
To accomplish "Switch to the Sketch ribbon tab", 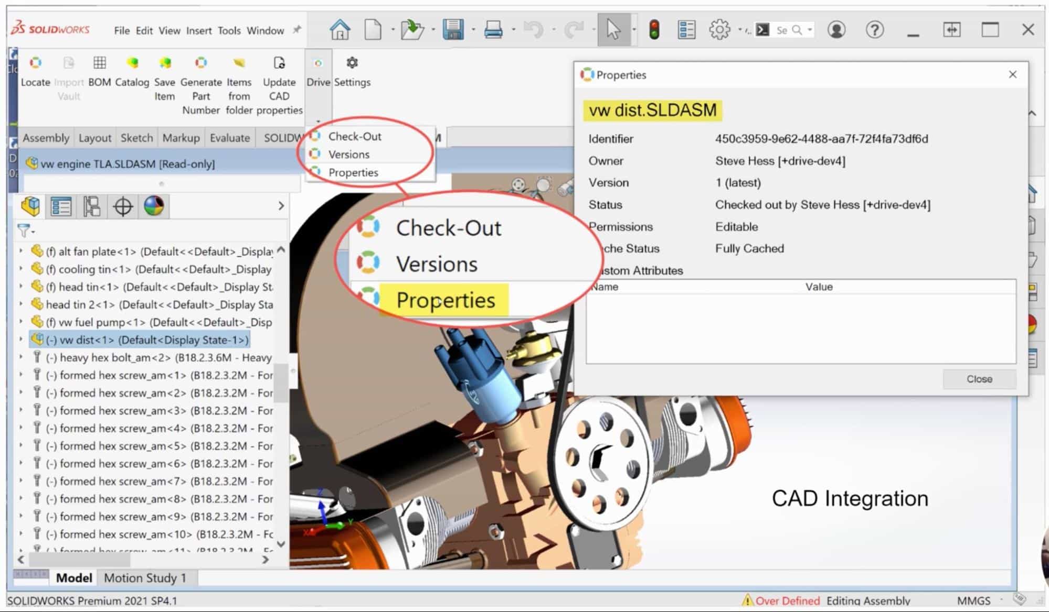I will click(137, 138).
